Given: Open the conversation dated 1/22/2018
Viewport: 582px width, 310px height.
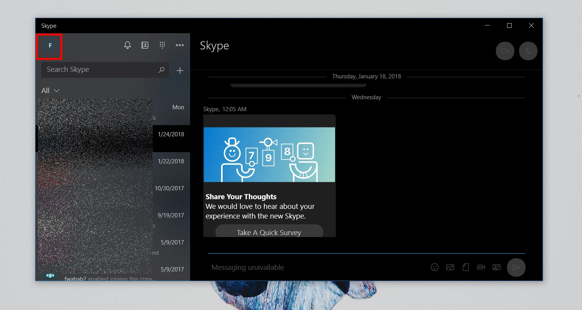Looking at the screenshot, I should (x=113, y=166).
